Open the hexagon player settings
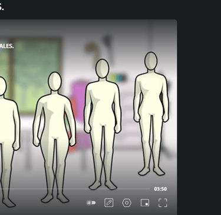The height and width of the screenshot is (215, 221). click(x=127, y=203)
